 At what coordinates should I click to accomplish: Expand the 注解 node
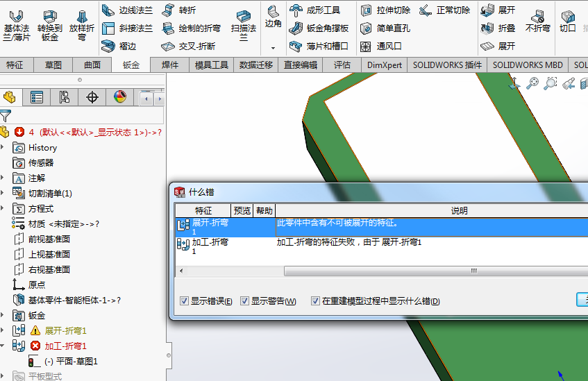tap(2, 178)
